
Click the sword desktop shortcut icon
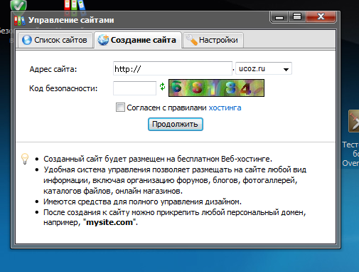(x=354, y=121)
